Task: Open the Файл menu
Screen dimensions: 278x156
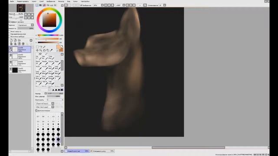Action: pyautogui.click(x=12, y=1)
